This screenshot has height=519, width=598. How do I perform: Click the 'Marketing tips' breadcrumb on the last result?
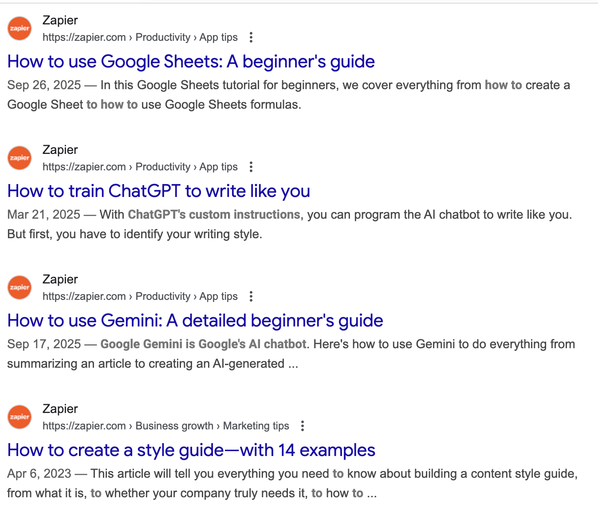tap(256, 426)
